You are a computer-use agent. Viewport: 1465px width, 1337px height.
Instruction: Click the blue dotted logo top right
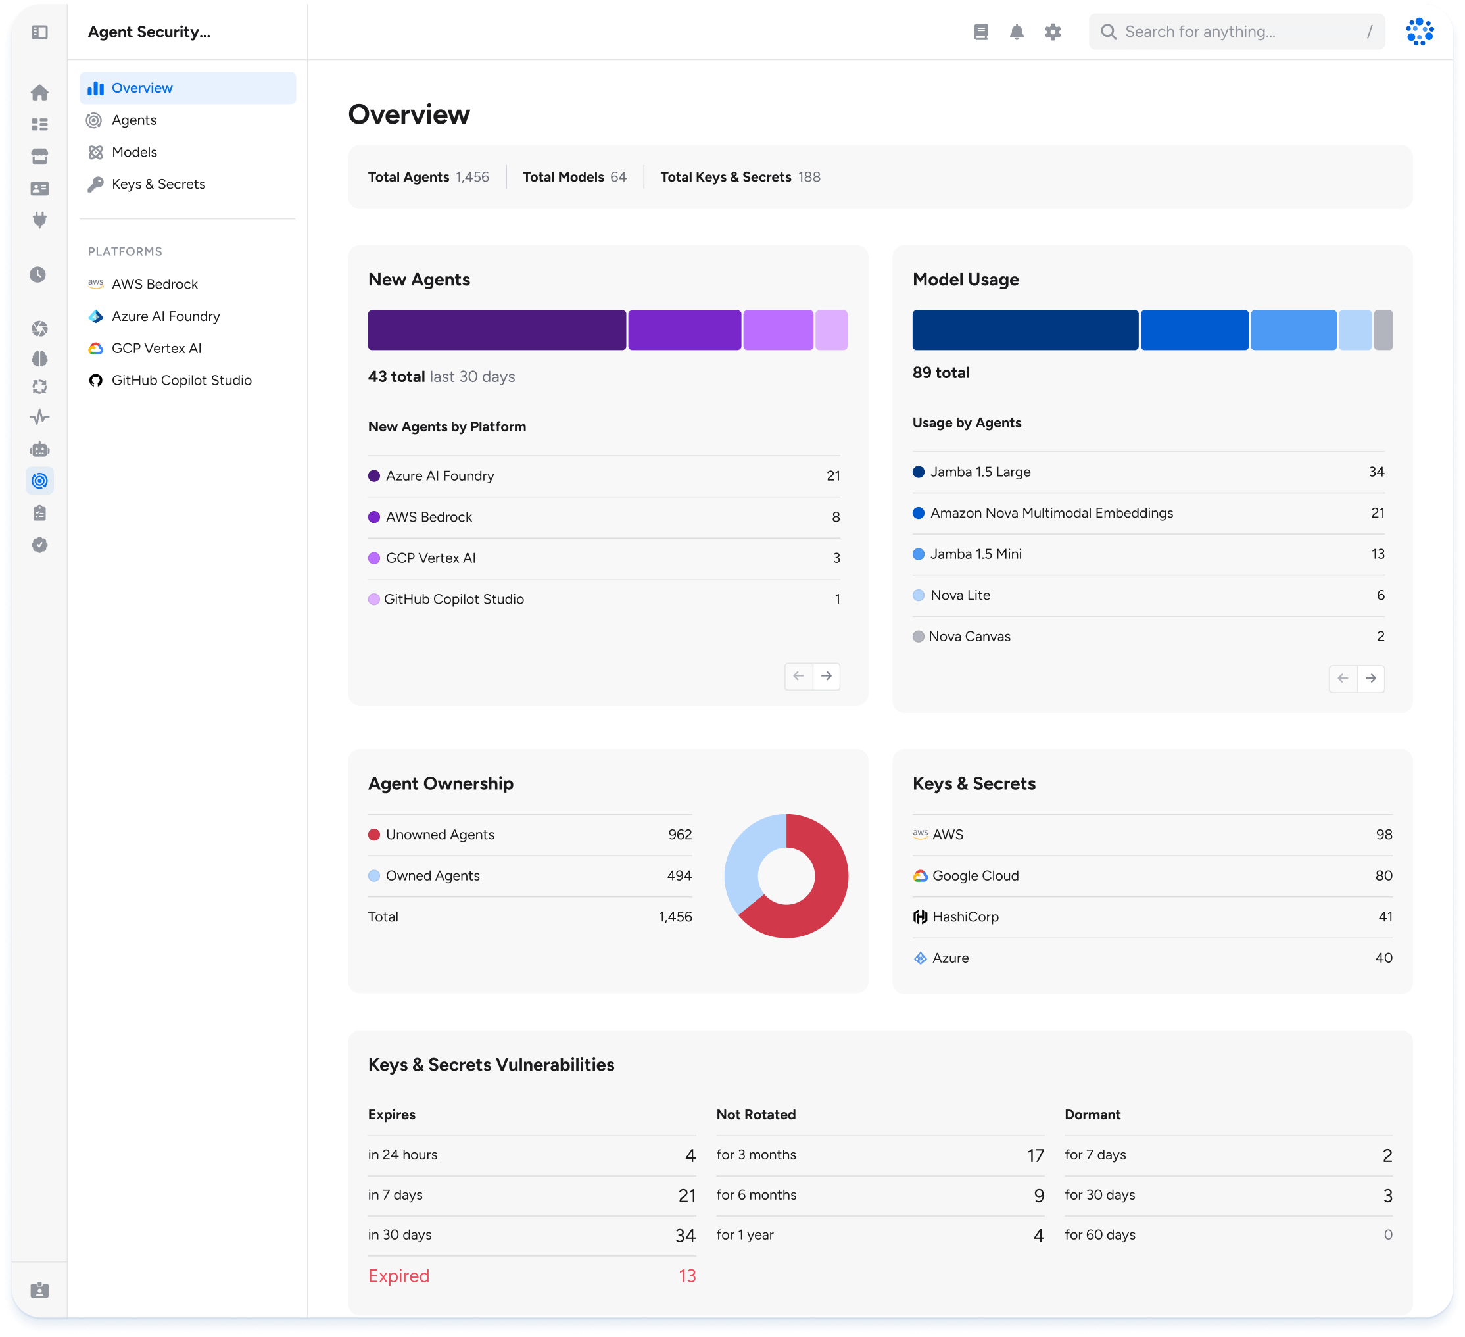click(x=1419, y=32)
